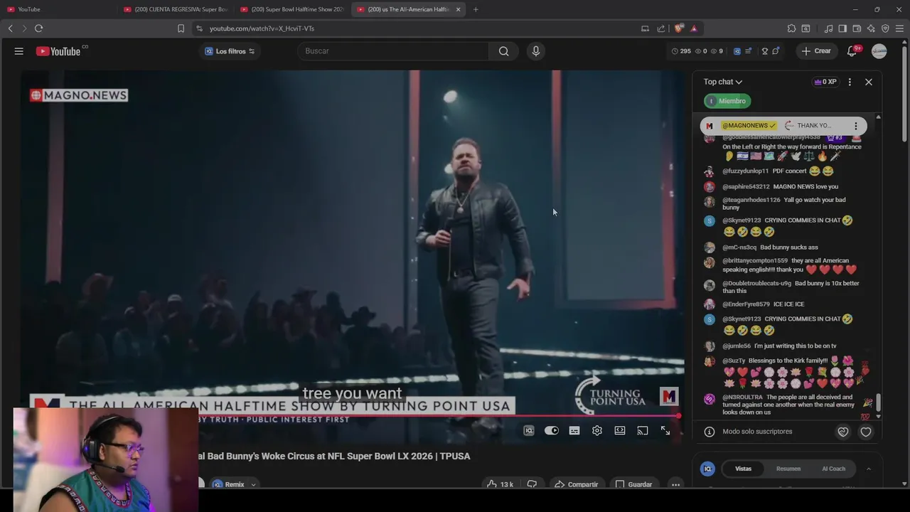Open player settings gear

597,430
